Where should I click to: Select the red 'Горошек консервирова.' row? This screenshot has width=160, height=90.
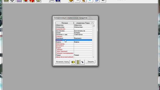tap(74, 53)
